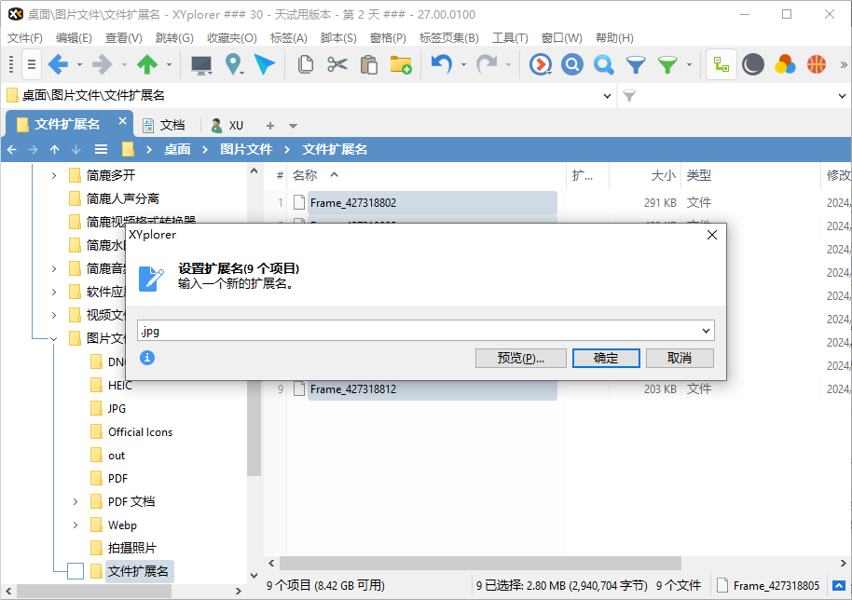Click the 预览(P) button

click(520, 358)
